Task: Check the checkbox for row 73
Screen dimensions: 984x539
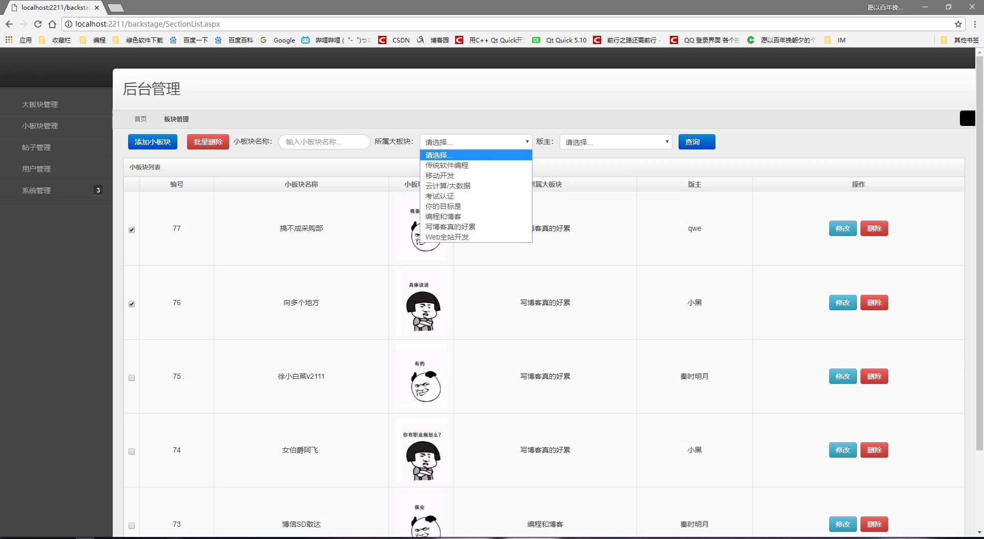Action: click(x=132, y=526)
